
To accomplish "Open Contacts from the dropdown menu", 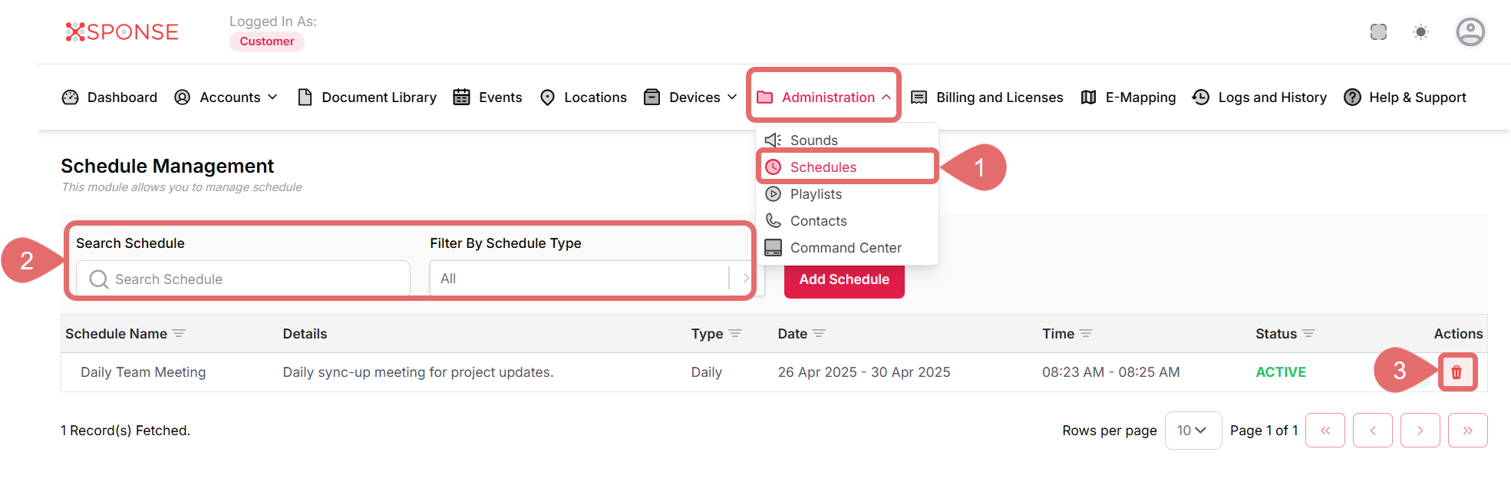I will tap(818, 221).
